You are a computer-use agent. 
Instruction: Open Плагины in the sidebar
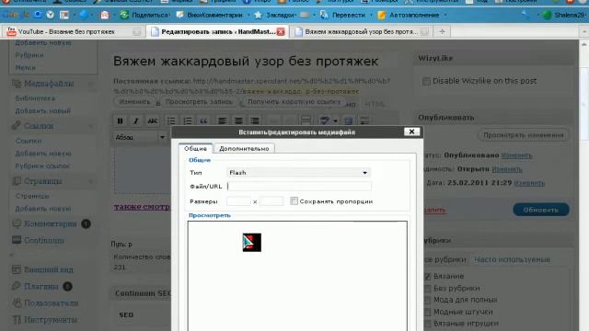tap(41, 287)
